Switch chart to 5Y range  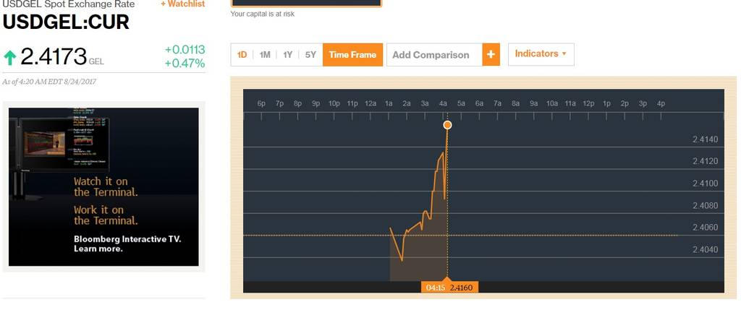(310, 55)
